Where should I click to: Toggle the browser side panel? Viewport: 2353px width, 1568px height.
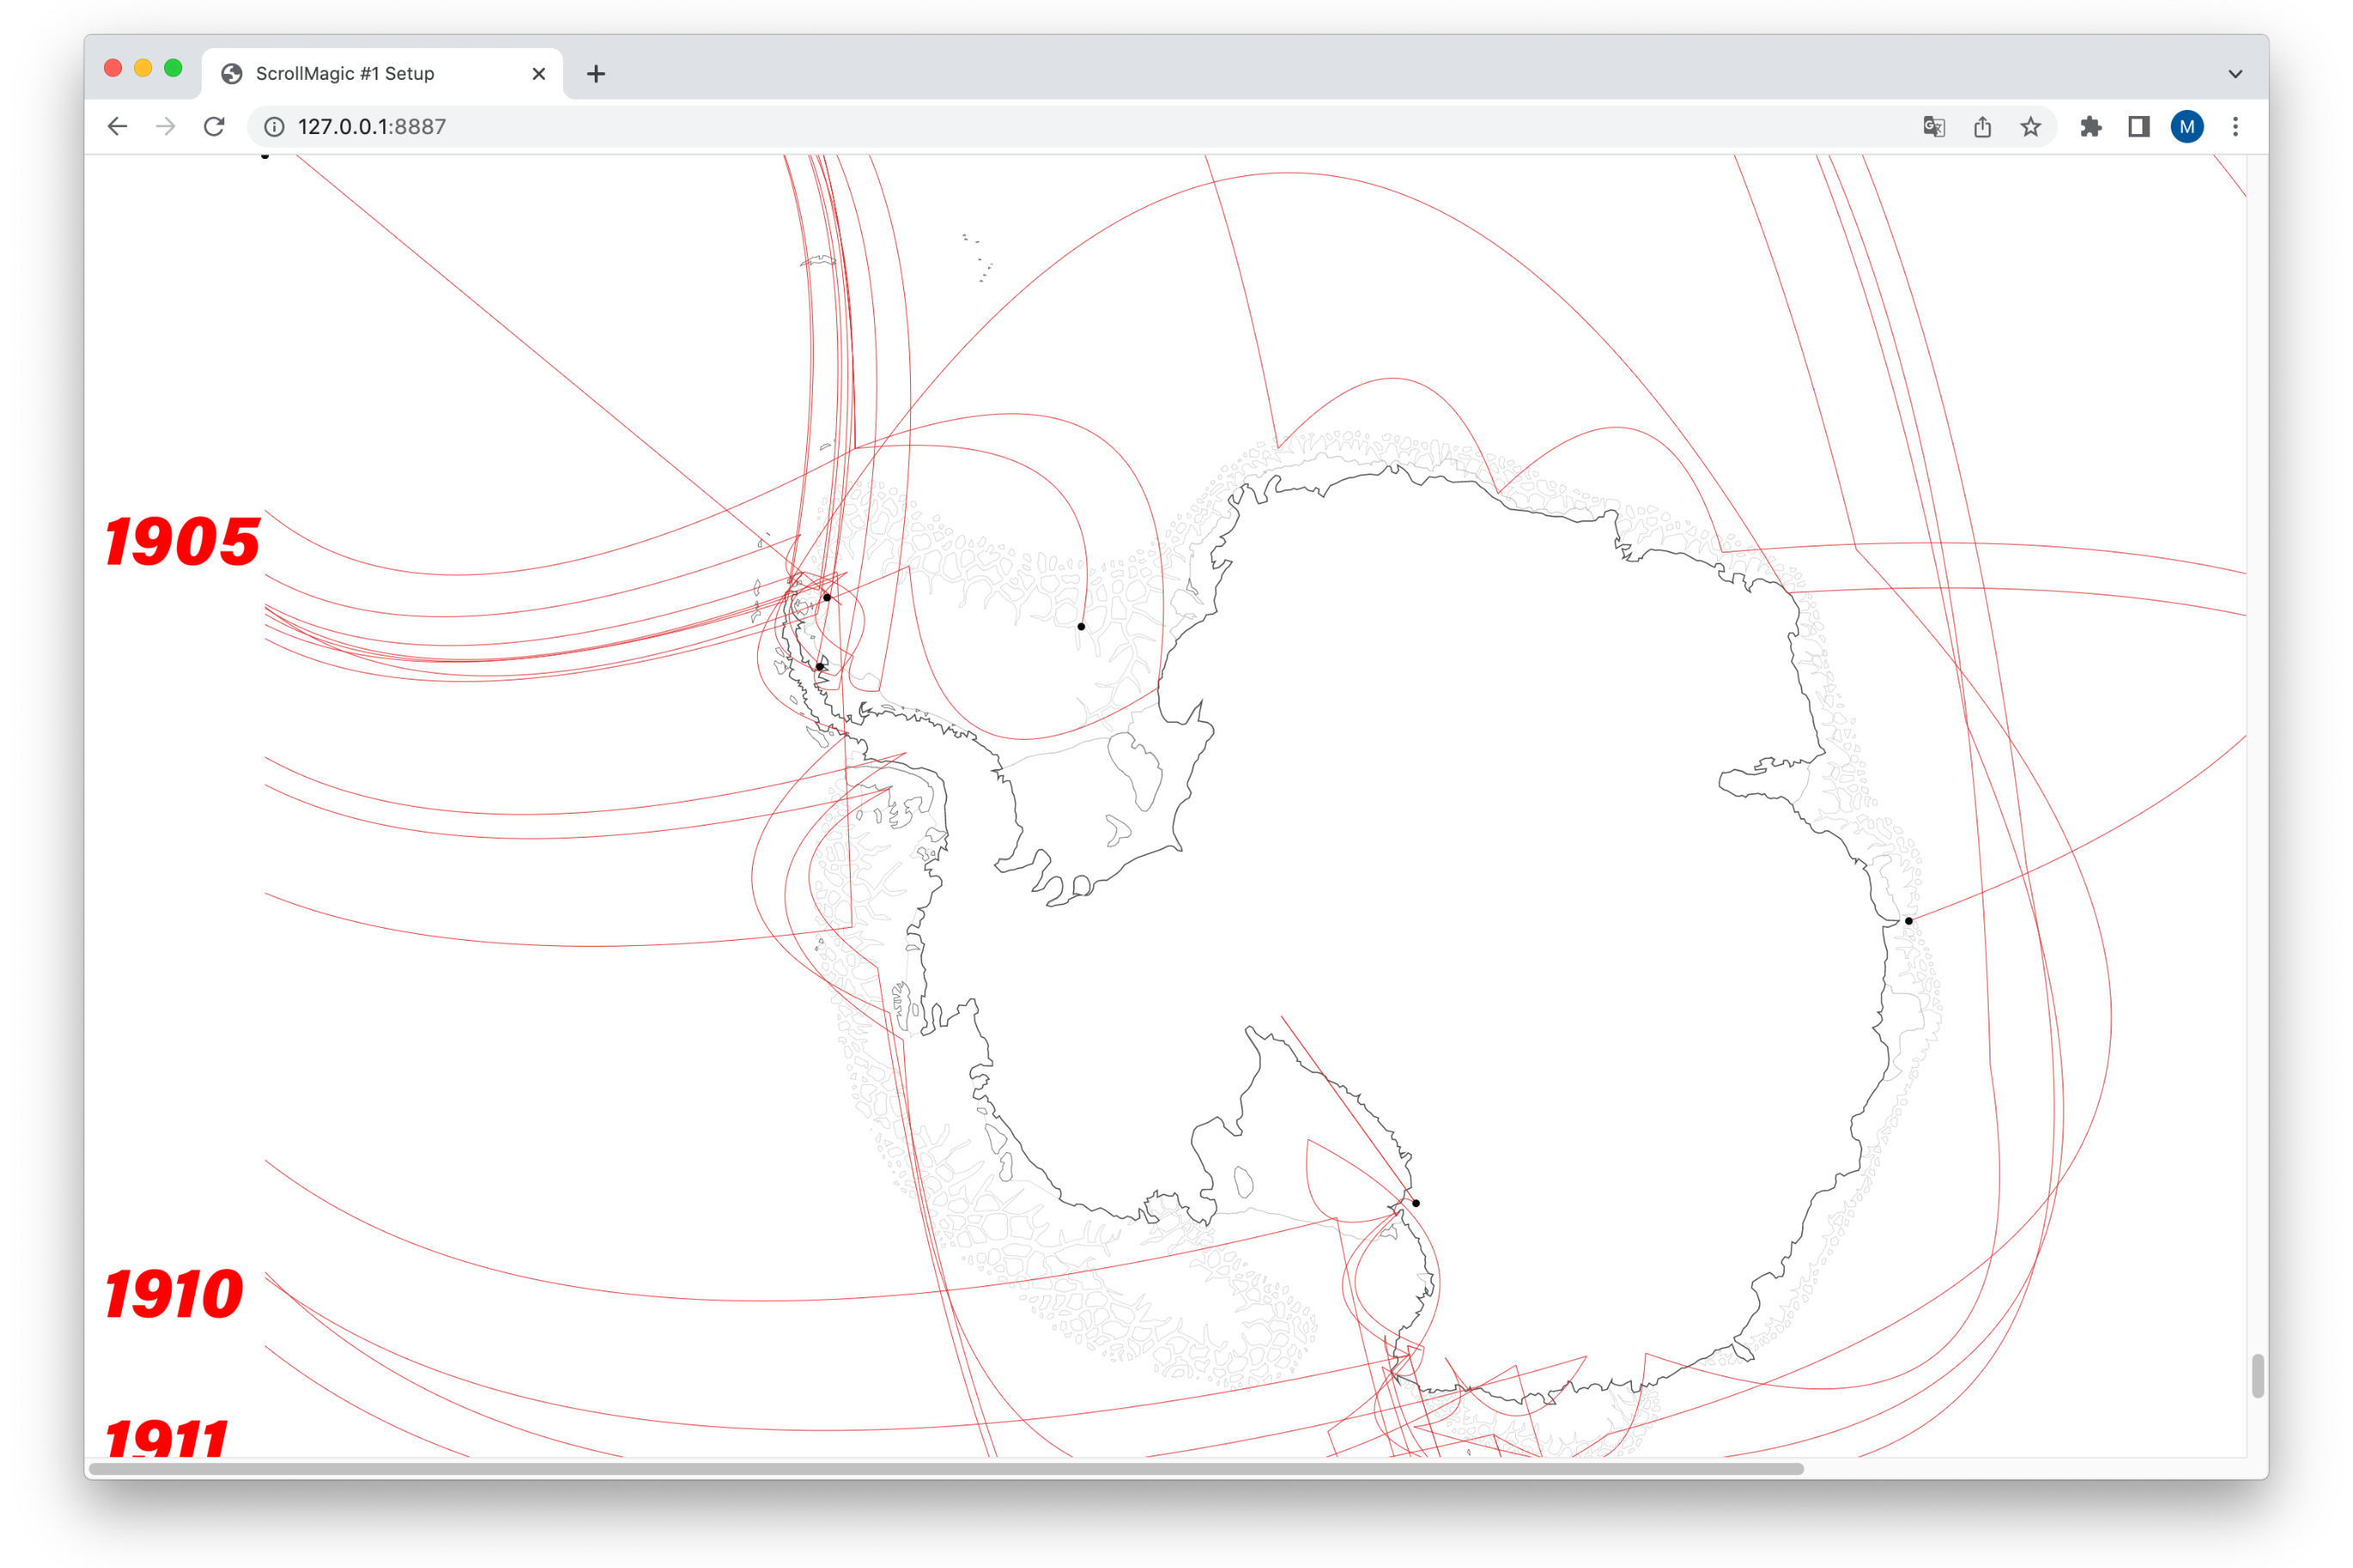[2138, 127]
